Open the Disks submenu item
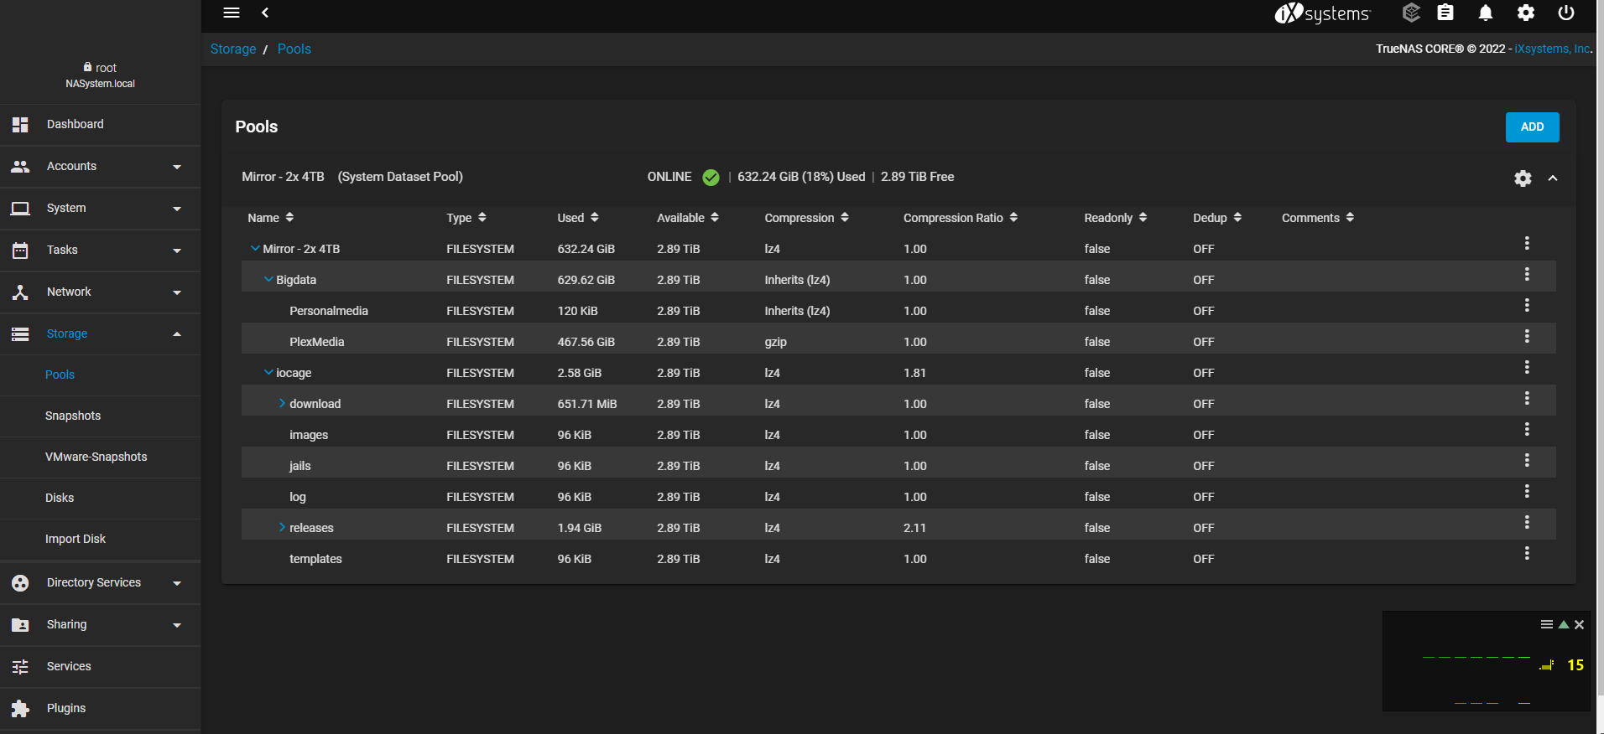Viewport: 1604px width, 734px height. (101, 498)
